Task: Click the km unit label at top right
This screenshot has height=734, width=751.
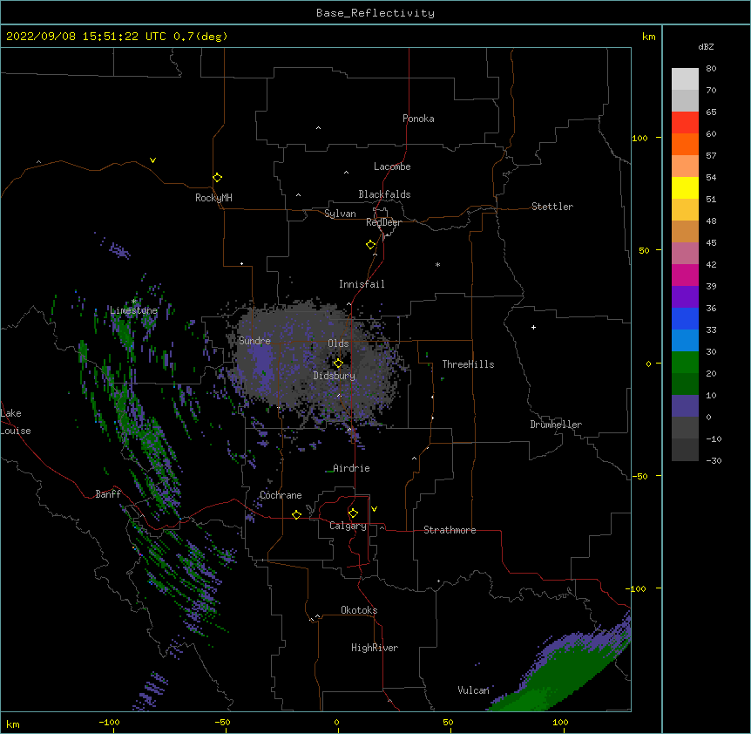Action: coord(649,37)
